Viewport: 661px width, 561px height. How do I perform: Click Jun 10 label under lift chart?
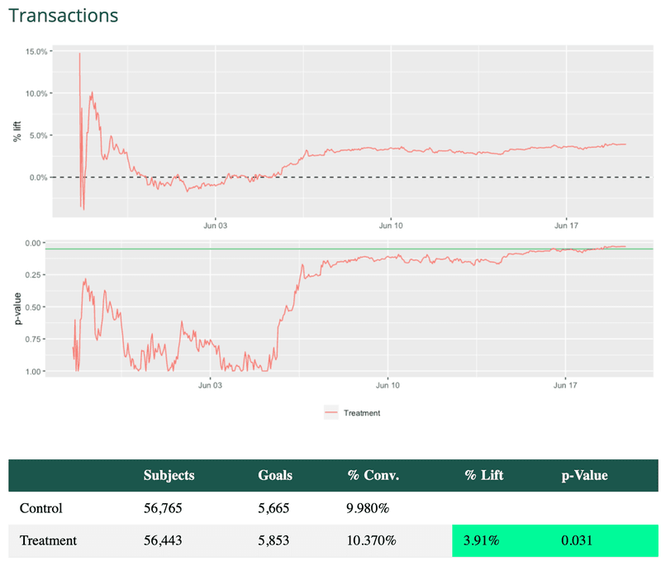click(390, 225)
